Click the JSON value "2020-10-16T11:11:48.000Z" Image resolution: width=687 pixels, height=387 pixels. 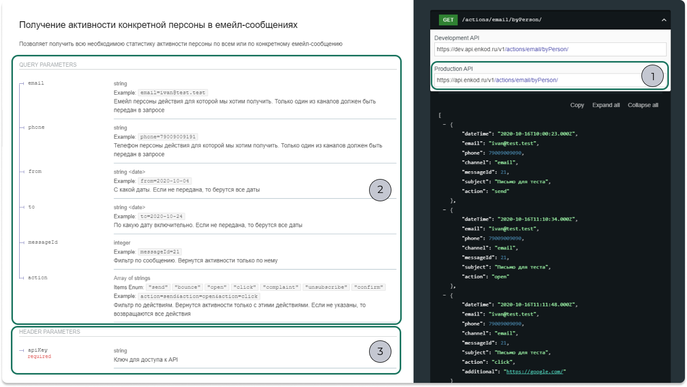coord(537,305)
